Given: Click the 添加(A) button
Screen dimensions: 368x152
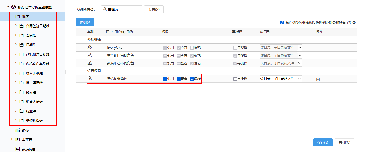Looking at the screenshot, I should [x=85, y=22].
